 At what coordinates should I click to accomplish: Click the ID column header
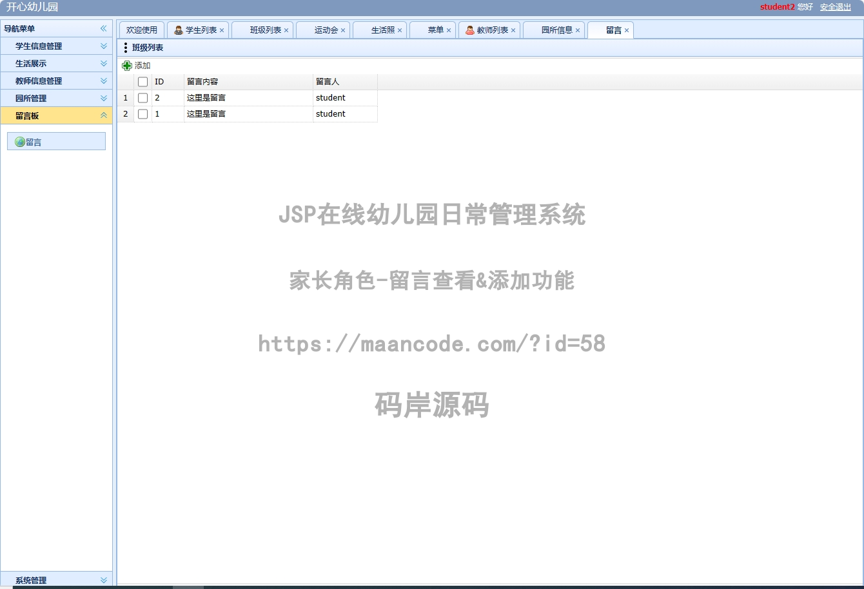pos(168,82)
